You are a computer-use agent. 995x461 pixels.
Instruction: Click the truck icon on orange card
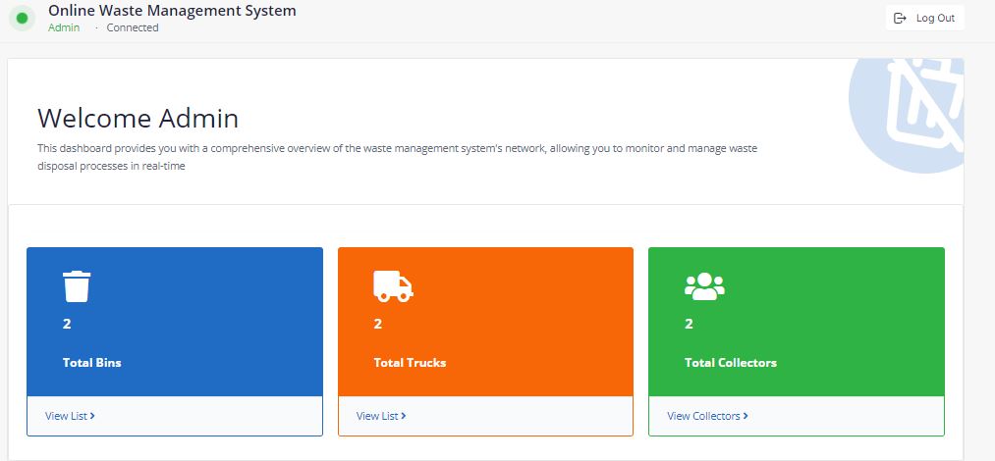pyautogui.click(x=394, y=286)
